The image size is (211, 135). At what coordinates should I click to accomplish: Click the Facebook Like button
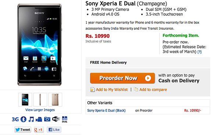(54, 129)
